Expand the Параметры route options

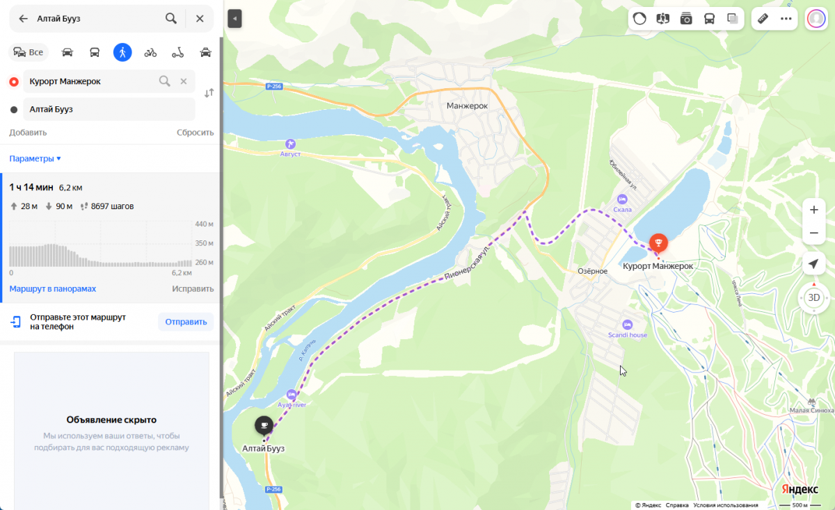coord(35,158)
